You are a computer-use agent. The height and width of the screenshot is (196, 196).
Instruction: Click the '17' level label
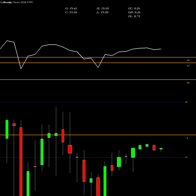tap(188, 66)
